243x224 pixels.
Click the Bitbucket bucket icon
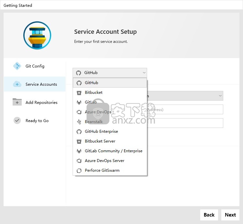(79, 93)
